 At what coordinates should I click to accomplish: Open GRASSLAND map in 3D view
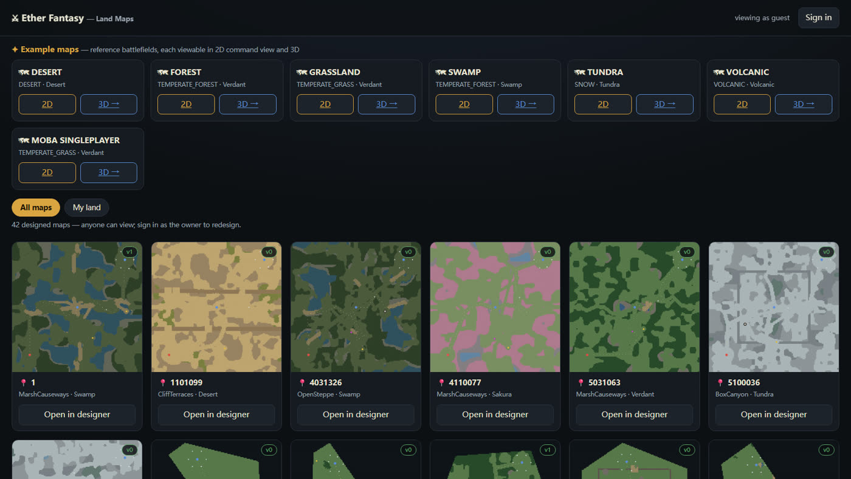pyautogui.click(x=387, y=104)
